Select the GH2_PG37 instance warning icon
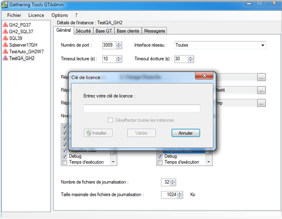 5,25
